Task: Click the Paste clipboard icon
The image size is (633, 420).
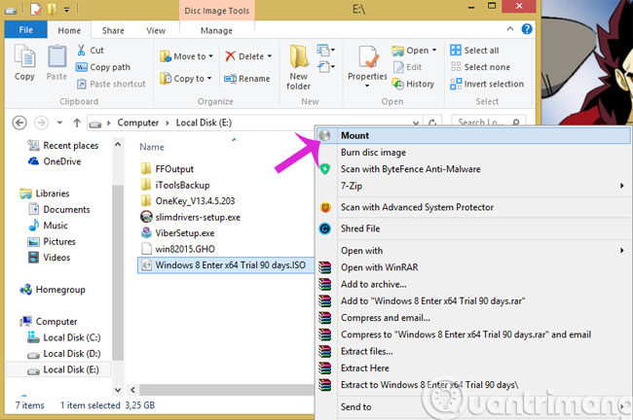Action: pos(56,56)
